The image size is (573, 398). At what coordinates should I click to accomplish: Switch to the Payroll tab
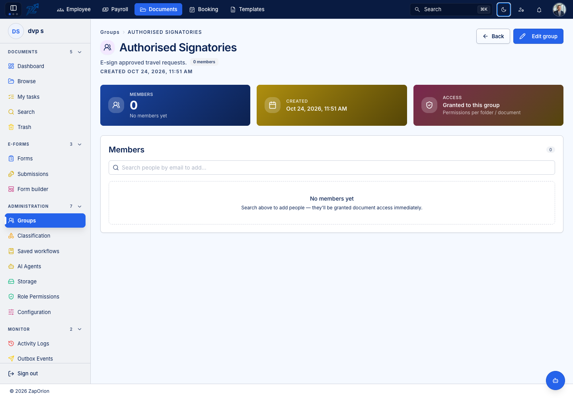pyautogui.click(x=115, y=10)
